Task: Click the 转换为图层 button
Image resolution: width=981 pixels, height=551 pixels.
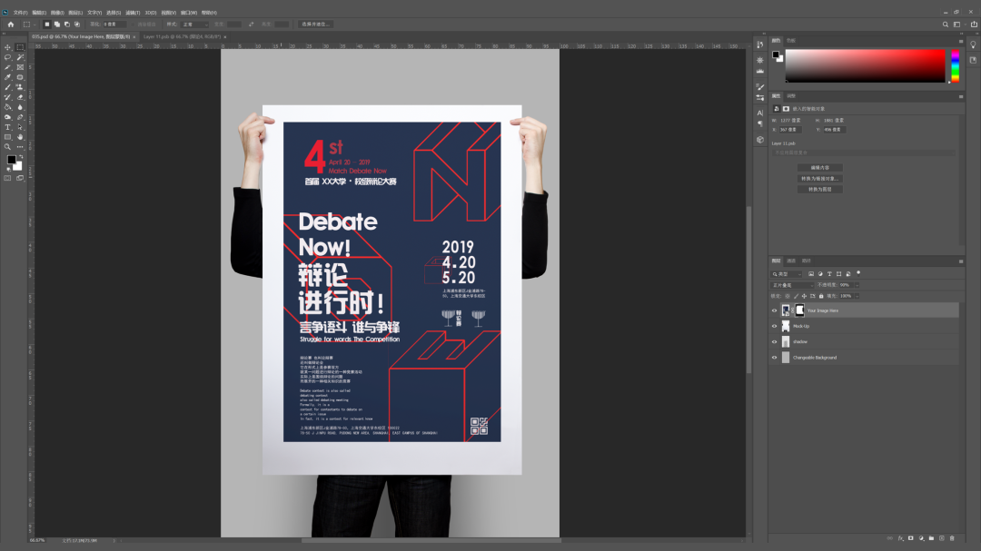Action: 819,189
